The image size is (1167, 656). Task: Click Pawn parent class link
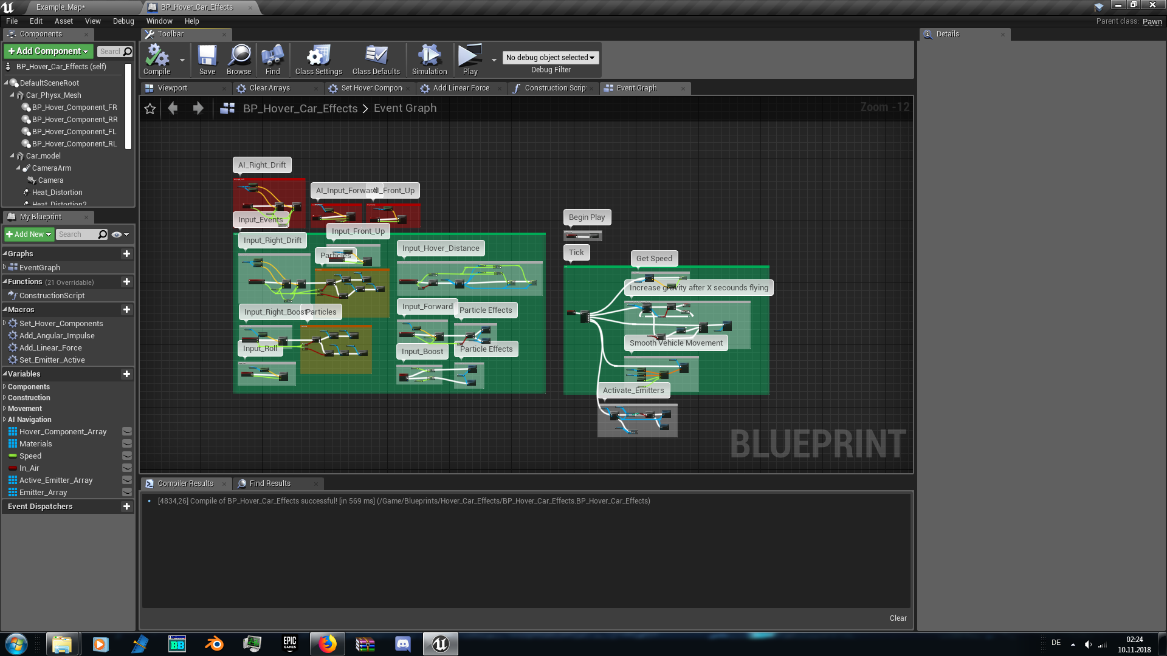(1152, 21)
